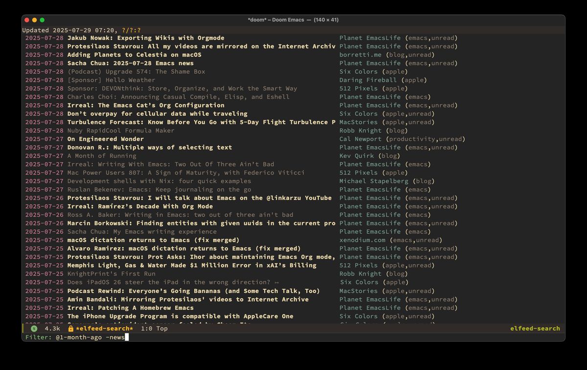Select Mac Power Users 807 entry

point(186,173)
